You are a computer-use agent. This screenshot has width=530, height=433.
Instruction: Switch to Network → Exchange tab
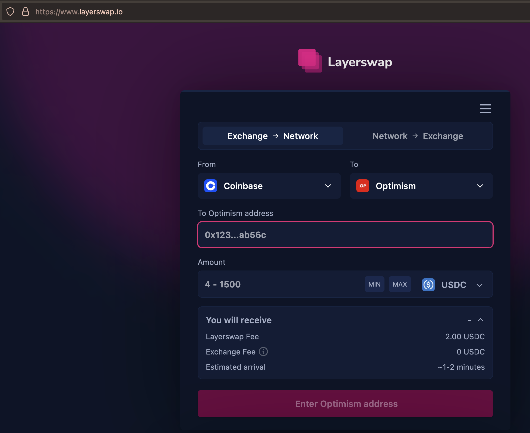(418, 136)
